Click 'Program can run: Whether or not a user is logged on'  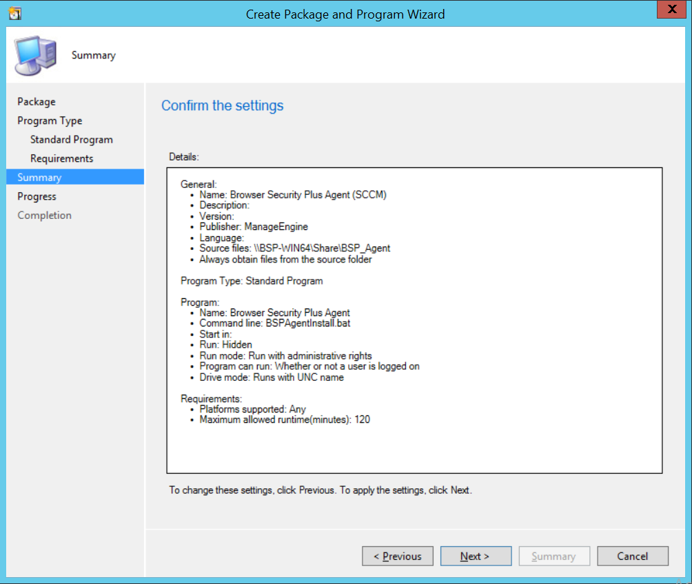309,366
